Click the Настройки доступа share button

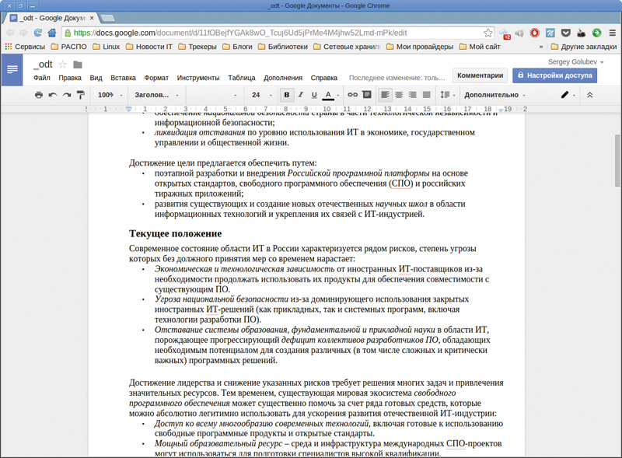(554, 75)
